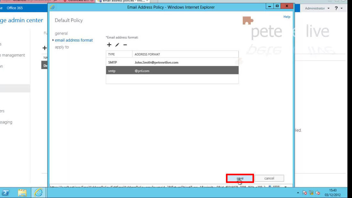Select the smtp @pnl.com row

point(172,71)
